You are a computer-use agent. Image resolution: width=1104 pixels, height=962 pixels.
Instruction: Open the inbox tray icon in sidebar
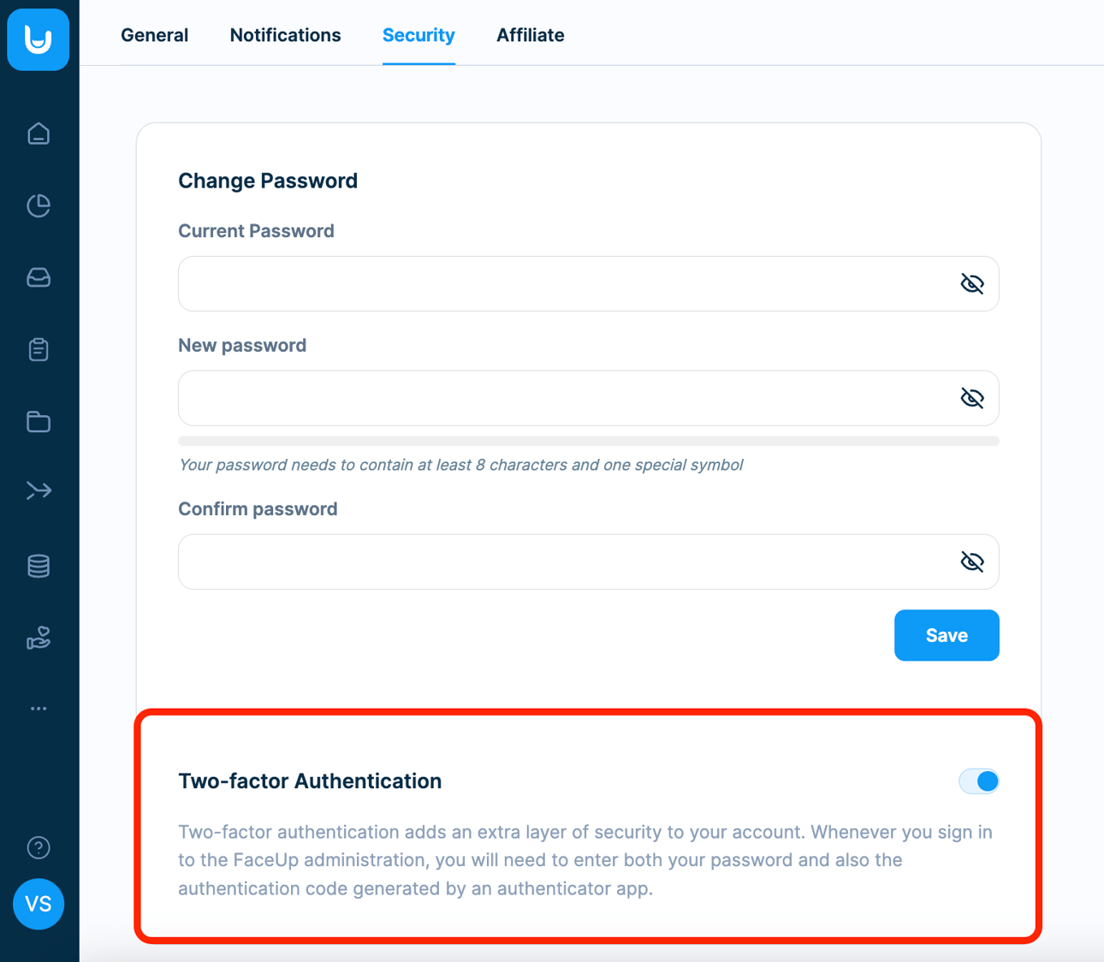(39, 277)
